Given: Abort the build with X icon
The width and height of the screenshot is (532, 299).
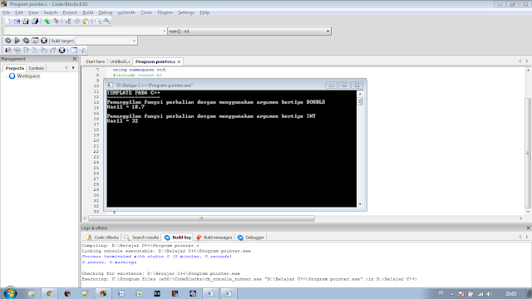Looking at the screenshot, I should [x=44, y=41].
